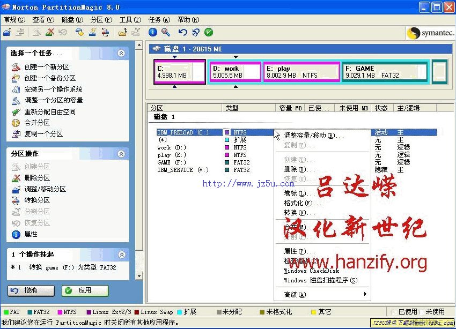Click the discard all changes toolbar icon
Image resolution: width=456 pixels, height=329 pixels.
(196, 32)
